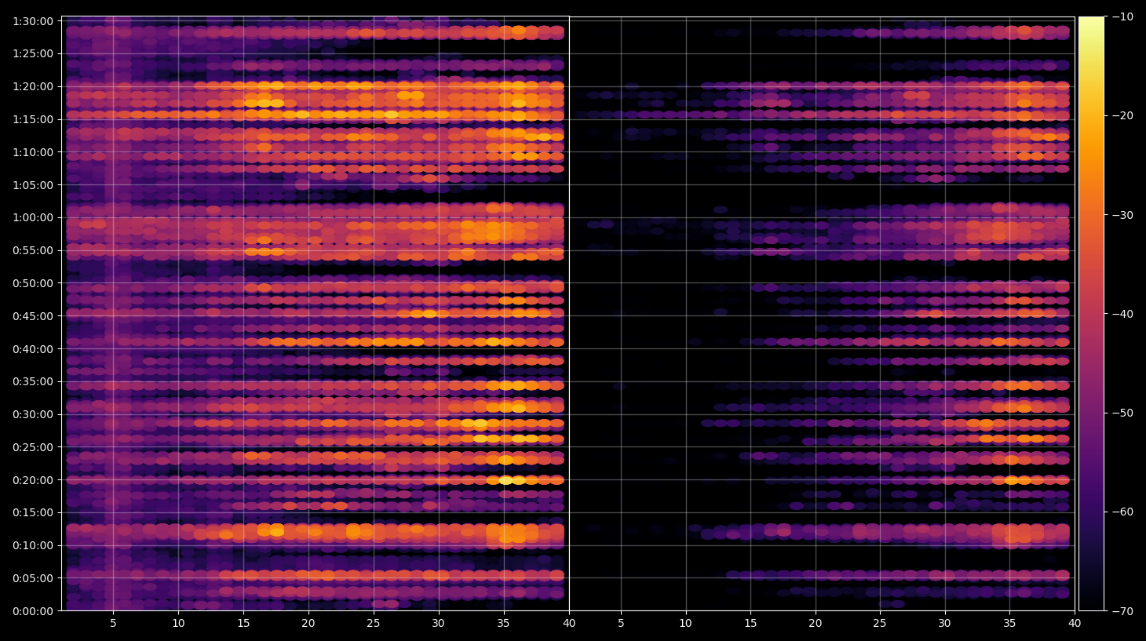Select x-axis label 10 under right heatmap
The height and width of the screenshot is (641, 1146).
[x=686, y=624]
